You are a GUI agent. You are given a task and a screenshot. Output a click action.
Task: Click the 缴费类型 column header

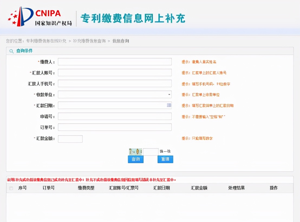86,188
